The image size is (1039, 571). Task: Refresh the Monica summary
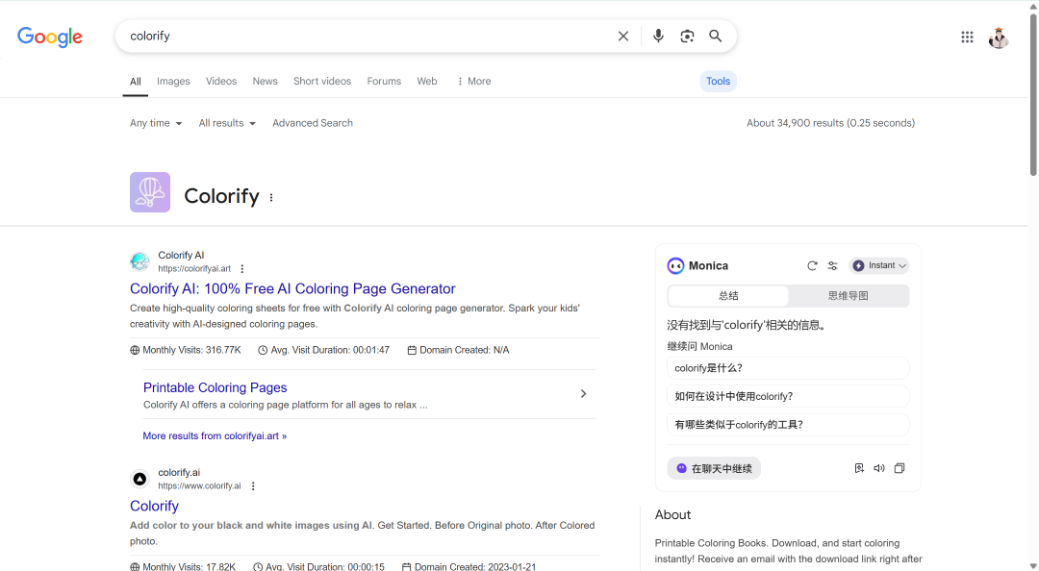pos(812,265)
